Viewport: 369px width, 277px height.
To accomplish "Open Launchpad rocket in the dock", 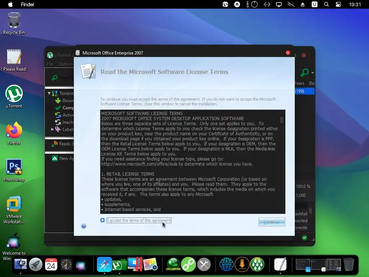I will coord(36,264).
